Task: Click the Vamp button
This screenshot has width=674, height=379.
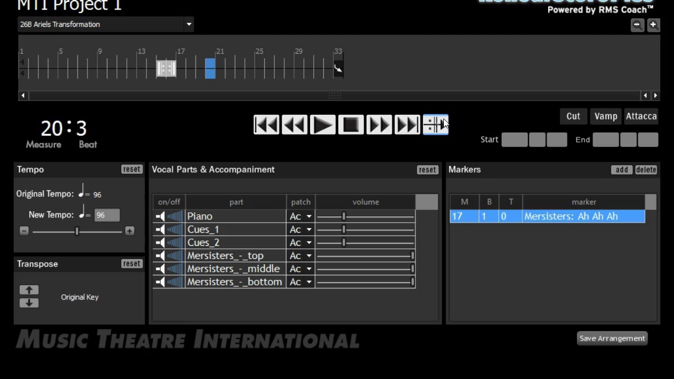Action: point(606,116)
